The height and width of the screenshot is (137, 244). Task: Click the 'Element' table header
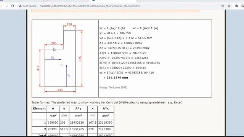39,108
